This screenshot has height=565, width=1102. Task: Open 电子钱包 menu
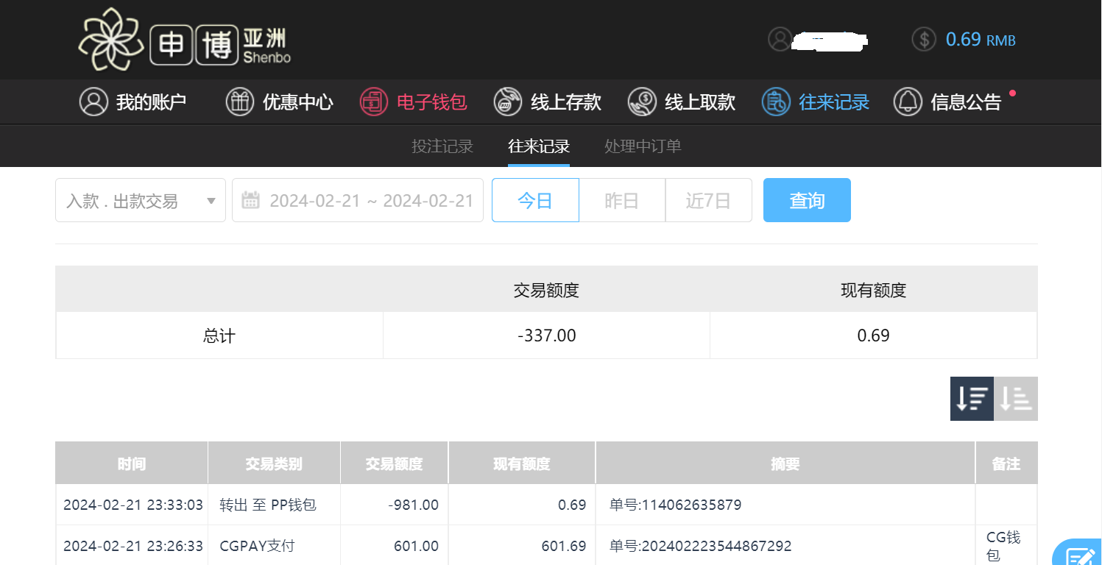pos(414,102)
